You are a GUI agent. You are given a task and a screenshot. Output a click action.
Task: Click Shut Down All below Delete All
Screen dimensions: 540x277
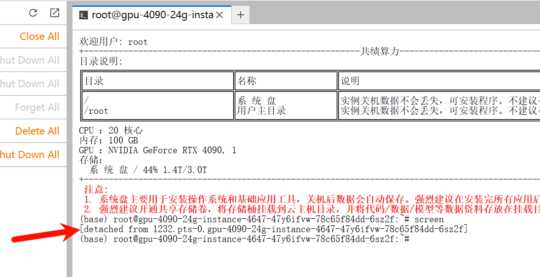(x=30, y=155)
